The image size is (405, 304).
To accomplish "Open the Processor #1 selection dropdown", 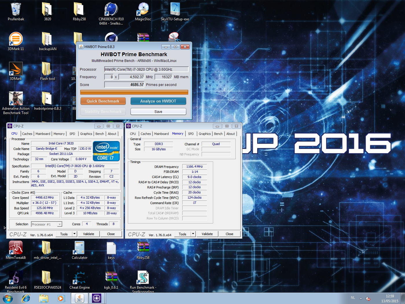I will pos(47,224).
